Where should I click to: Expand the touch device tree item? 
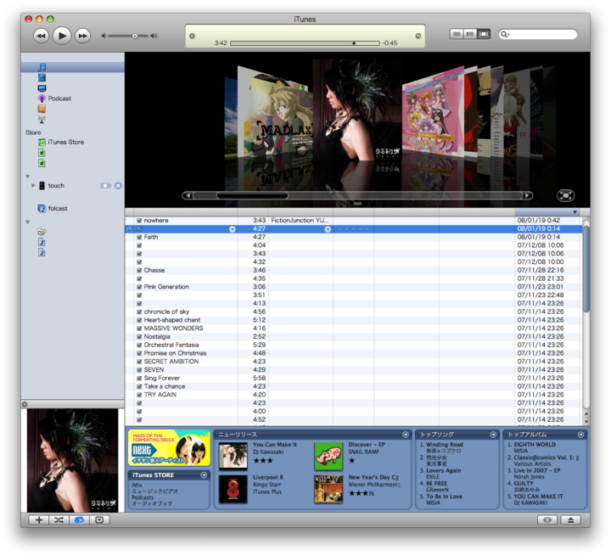(x=33, y=185)
